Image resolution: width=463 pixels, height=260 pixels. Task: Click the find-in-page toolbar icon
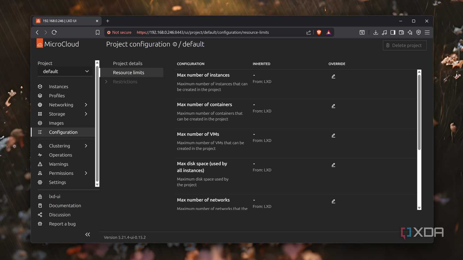coord(362,32)
